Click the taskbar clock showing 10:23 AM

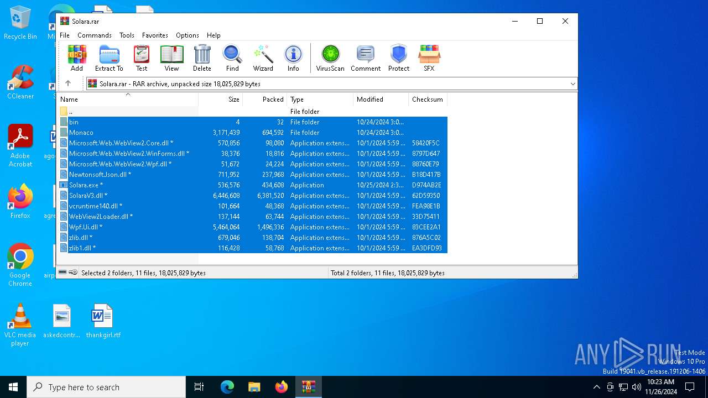click(660, 387)
